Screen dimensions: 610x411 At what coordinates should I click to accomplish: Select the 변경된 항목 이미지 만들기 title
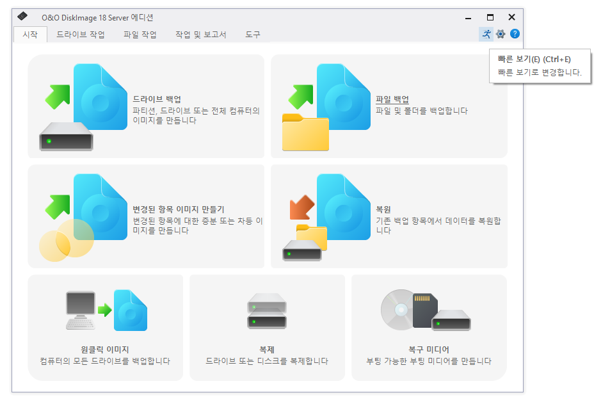click(179, 209)
